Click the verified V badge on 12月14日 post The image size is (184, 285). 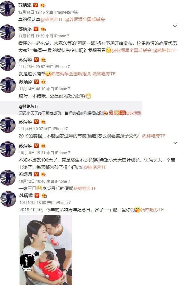(36, 5)
